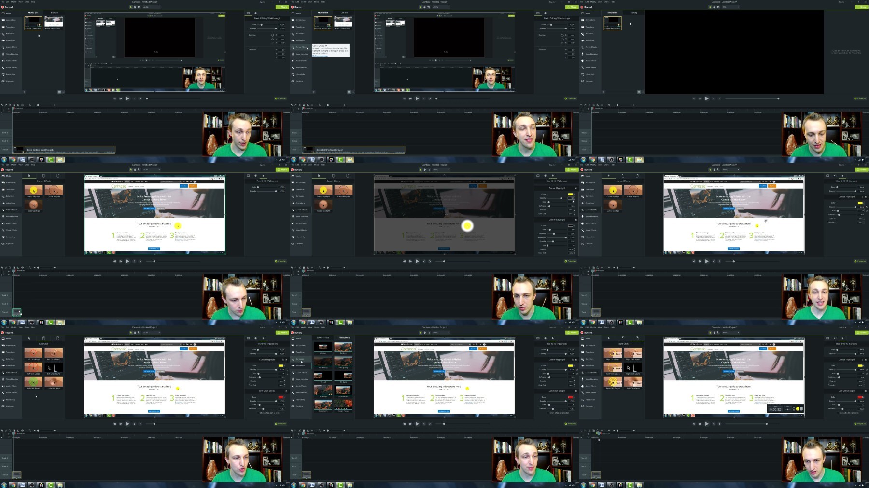This screenshot has height=488, width=869.
Task: Open Windows Start in the dimmed spotlight frame
Action: tap(294, 322)
